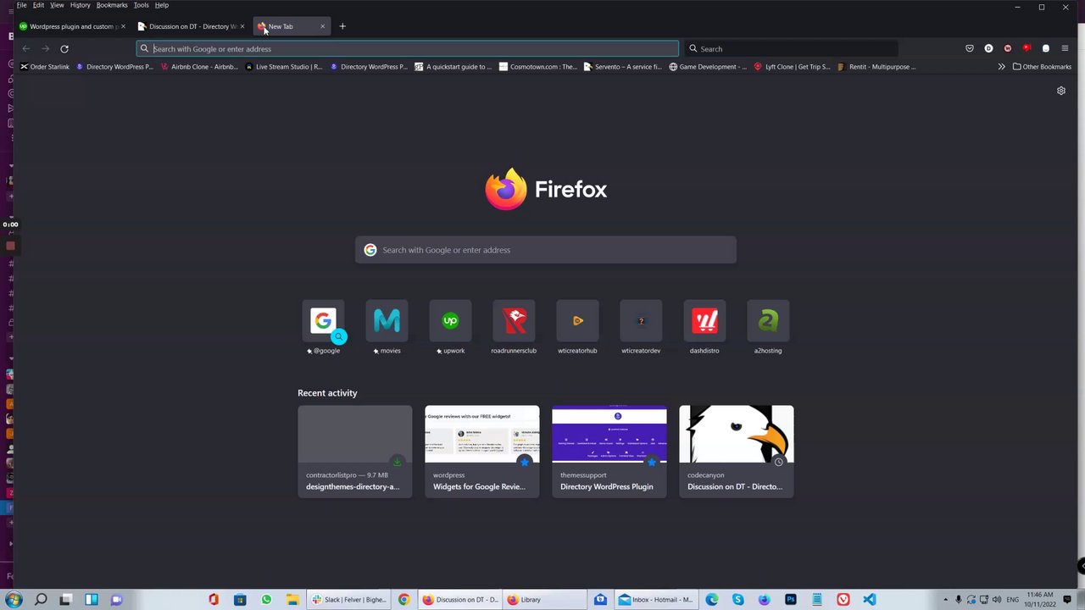Viewport: 1085px width, 610px height.
Task: Open the History menu
Action: (x=80, y=5)
